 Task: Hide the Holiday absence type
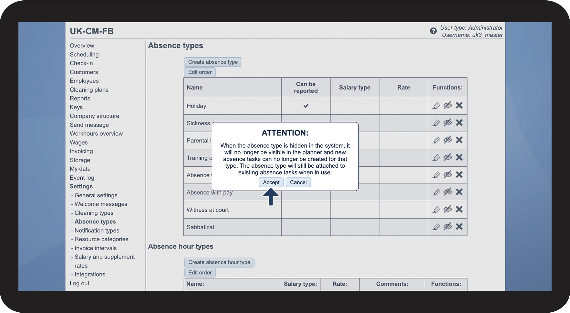pos(448,105)
